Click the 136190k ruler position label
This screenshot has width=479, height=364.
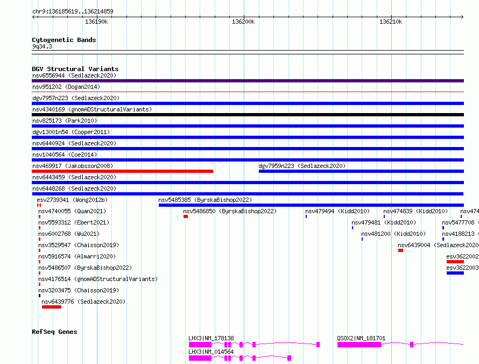pyautogui.click(x=96, y=22)
